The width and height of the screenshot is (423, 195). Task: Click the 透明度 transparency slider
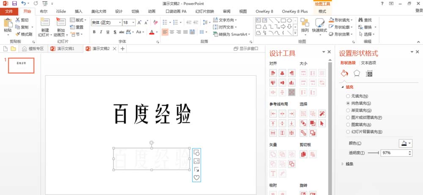click(x=374, y=153)
